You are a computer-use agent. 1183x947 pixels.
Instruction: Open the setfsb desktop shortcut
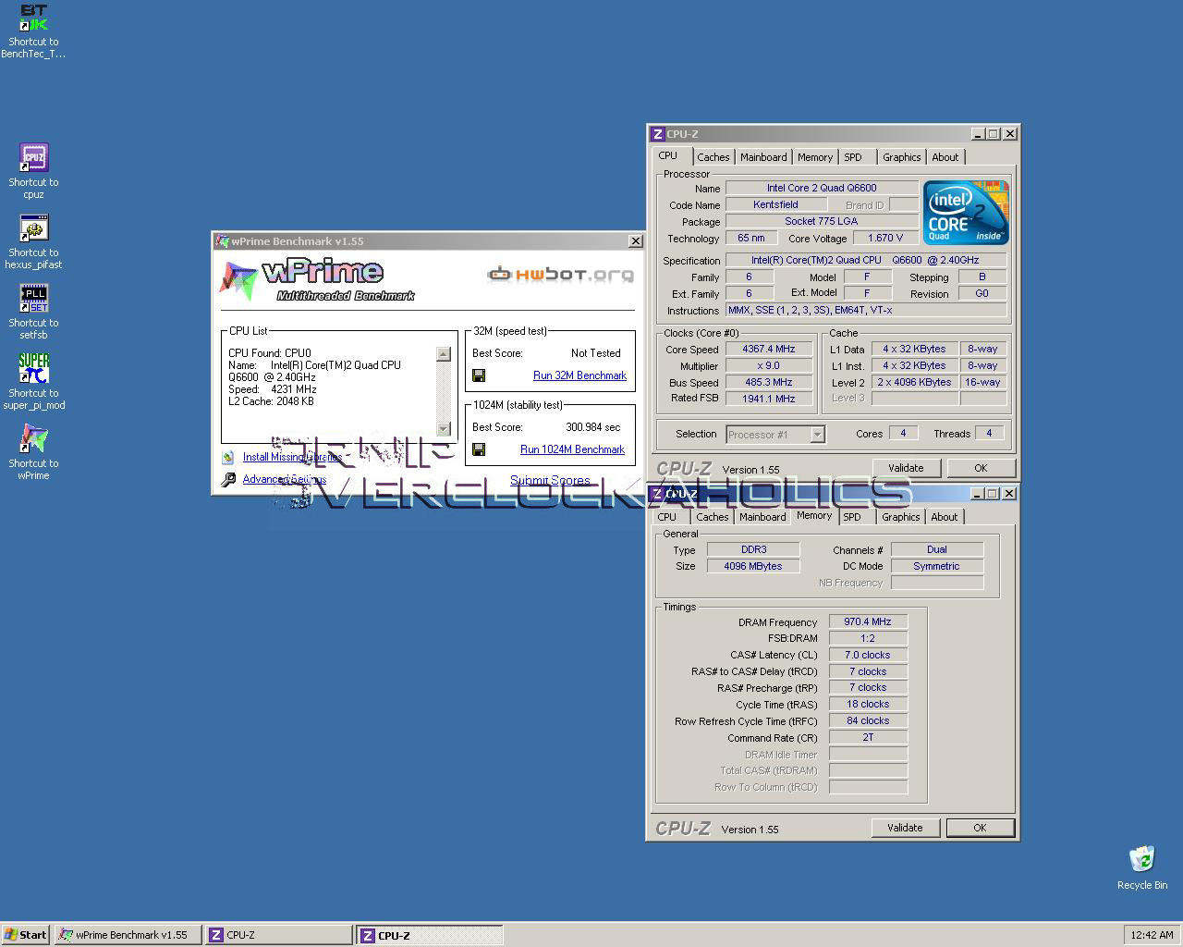click(x=33, y=299)
